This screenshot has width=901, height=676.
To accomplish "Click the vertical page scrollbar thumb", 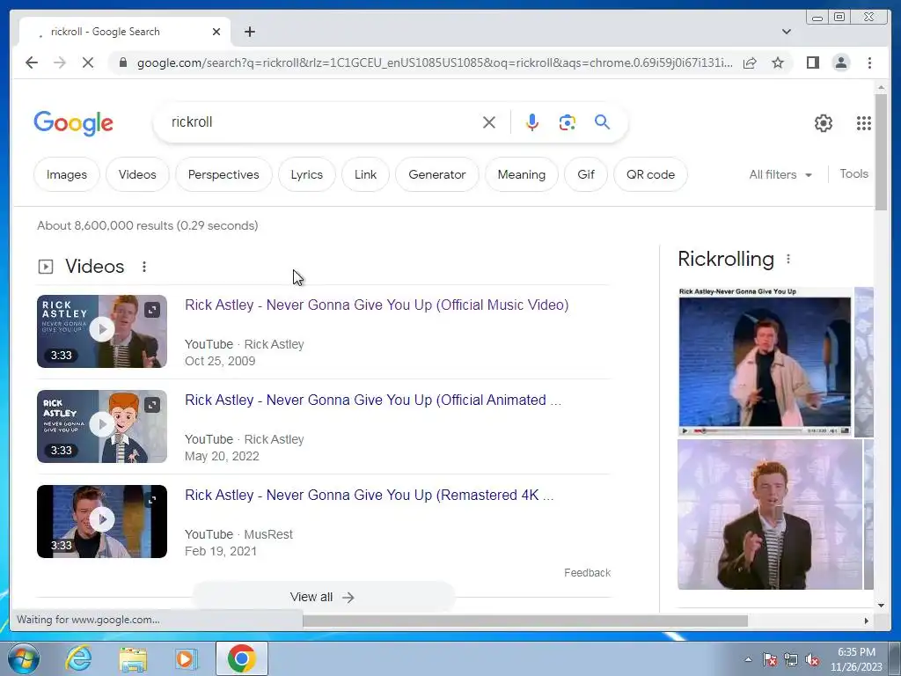I will [x=881, y=151].
